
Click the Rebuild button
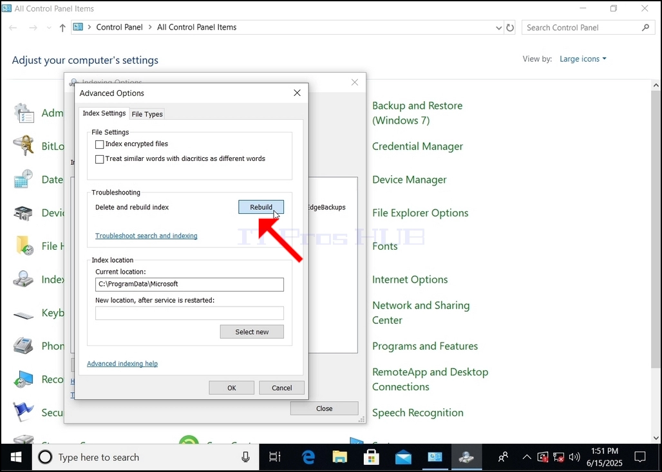coord(261,207)
